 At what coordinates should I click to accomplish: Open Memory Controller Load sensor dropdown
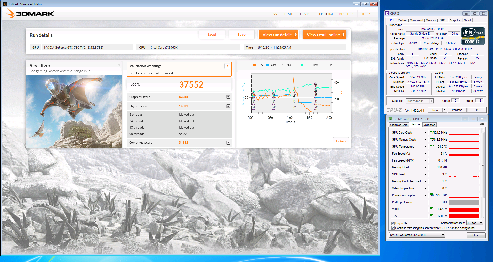(426, 181)
